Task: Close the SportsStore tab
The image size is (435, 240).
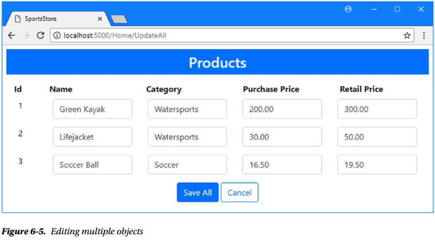Action: [x=100, y=19]
